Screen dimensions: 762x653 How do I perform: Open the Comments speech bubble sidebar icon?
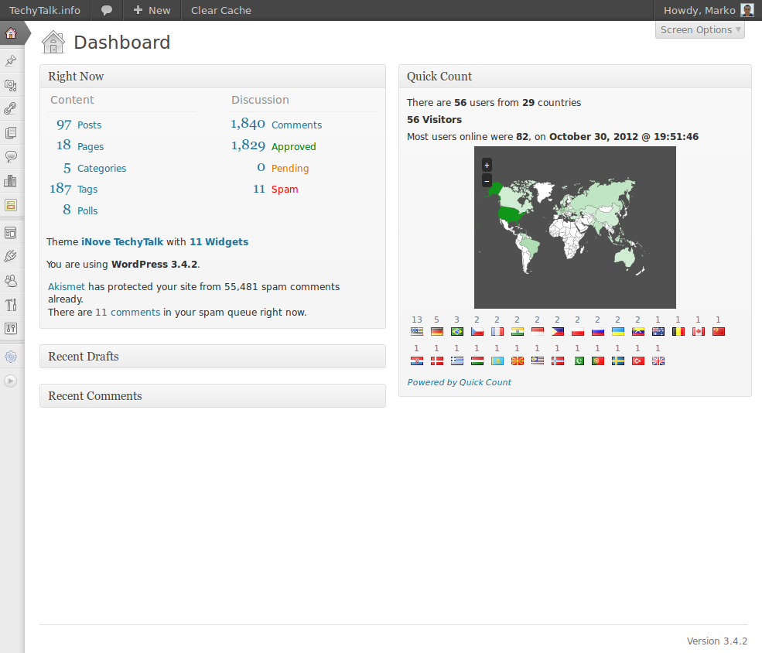click(x=11, y=156)
